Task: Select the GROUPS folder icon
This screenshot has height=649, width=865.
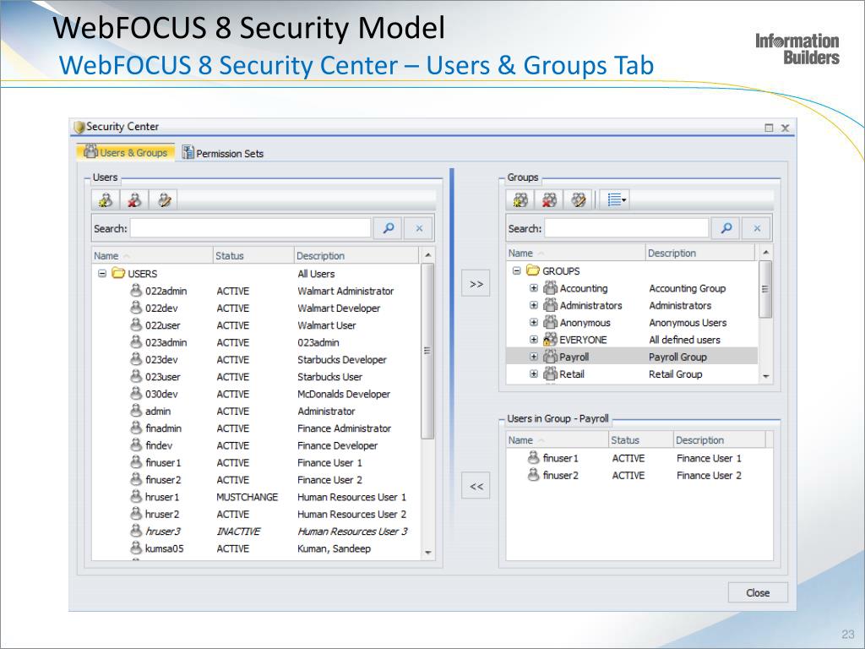Action: point(532,270)
